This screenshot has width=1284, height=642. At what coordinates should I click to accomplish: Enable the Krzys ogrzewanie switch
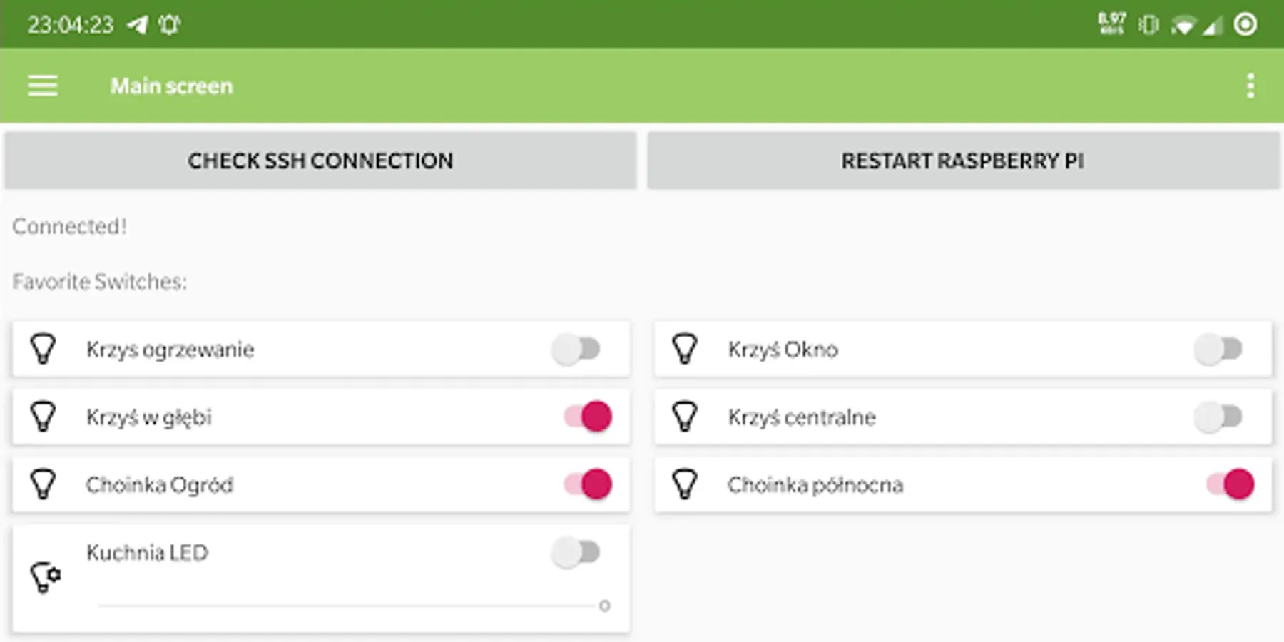[x=576, y=350]
